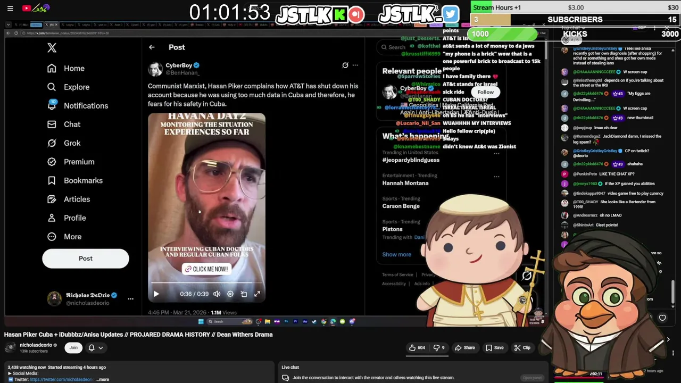
Task: Click the chevron next to chat panel
Action: pyautogui.click(x=668, y=339)
